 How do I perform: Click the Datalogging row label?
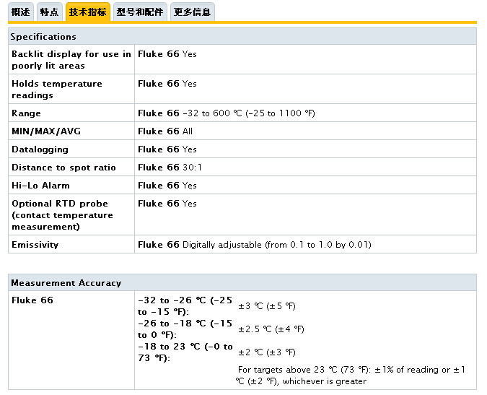pyautogui.click(x=40, y=149)
